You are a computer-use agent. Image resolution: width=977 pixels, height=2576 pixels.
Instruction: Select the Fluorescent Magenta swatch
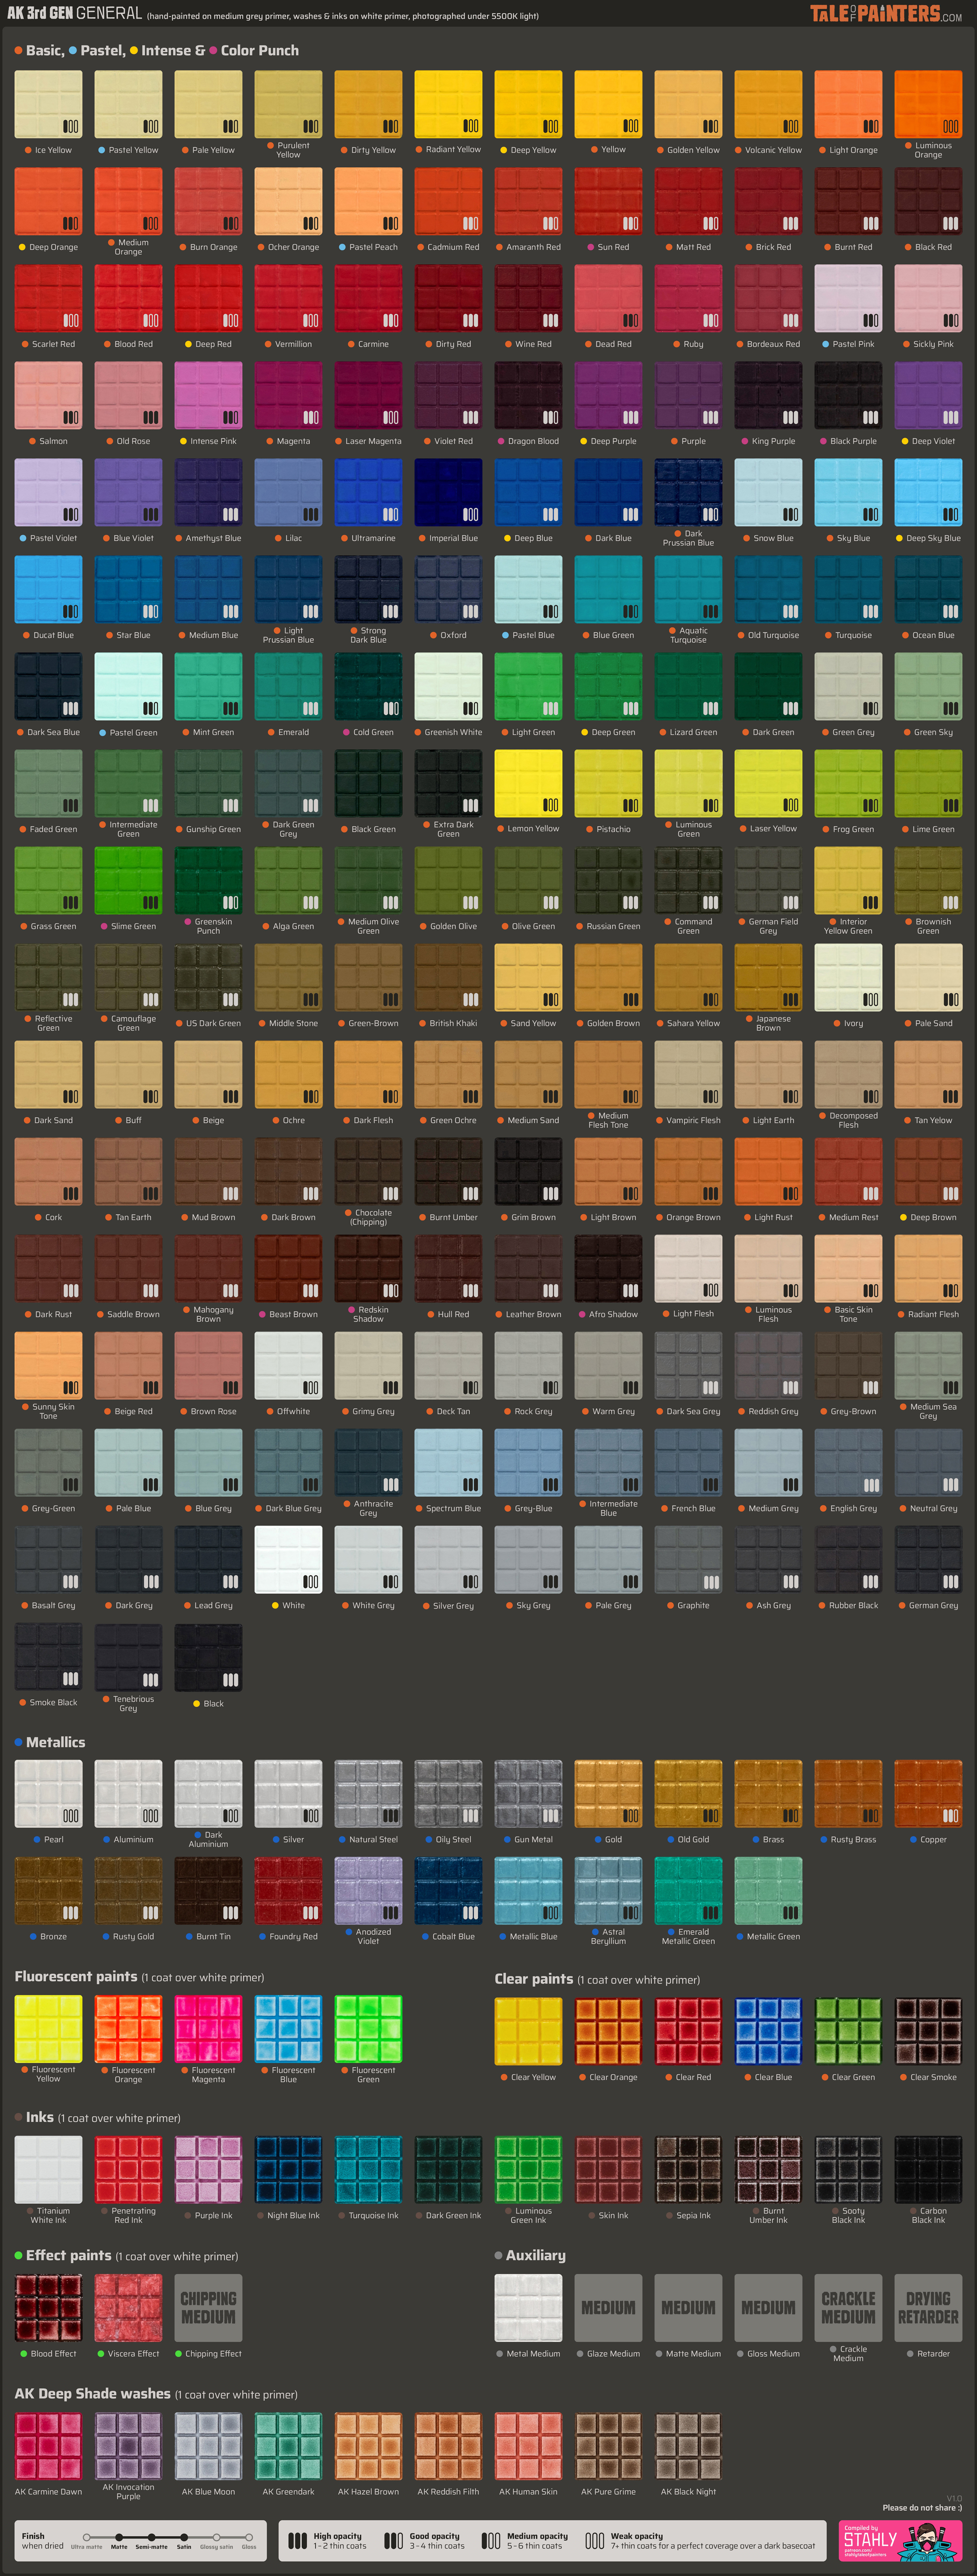209,2028
